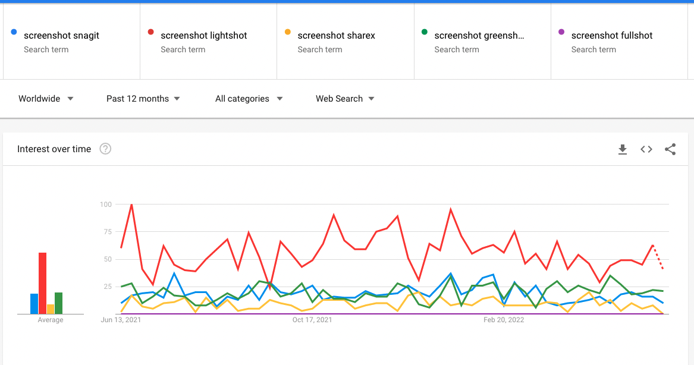Click the embed code icon
This screenshot has width=694, height=365.
[x=646, y=150]
